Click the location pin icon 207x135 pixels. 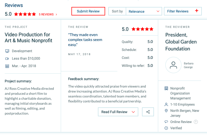coord(166,111)
